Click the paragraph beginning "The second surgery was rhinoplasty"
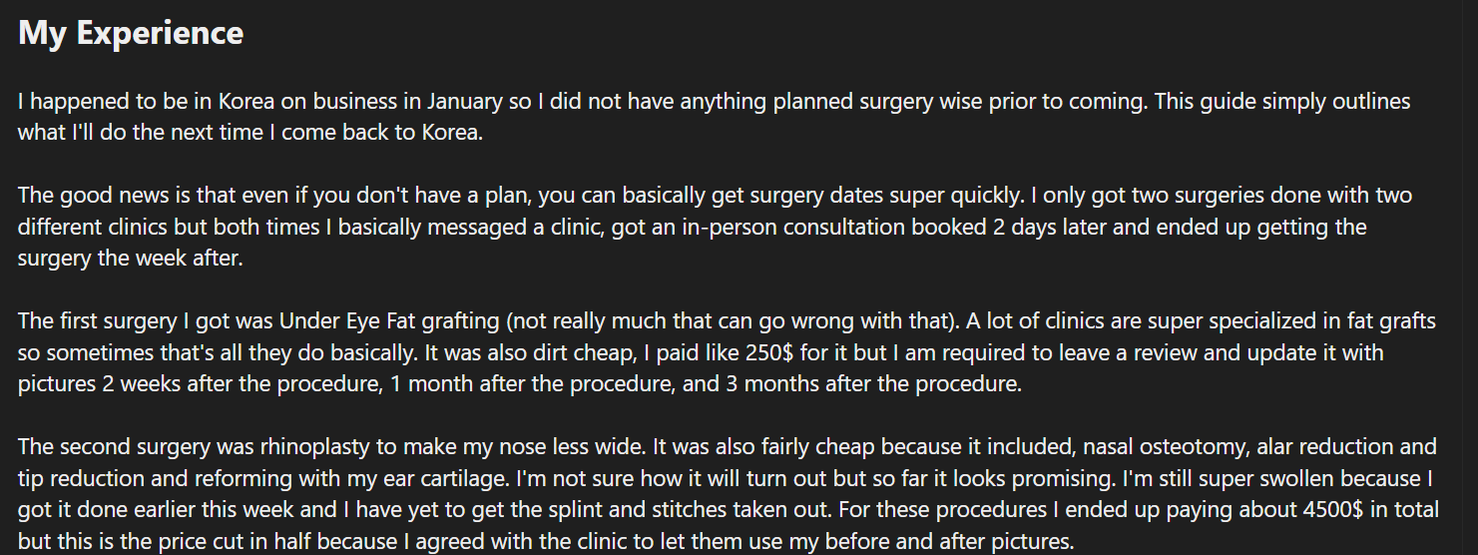This screenshot has width=1478, height=555. click(729, 493)
